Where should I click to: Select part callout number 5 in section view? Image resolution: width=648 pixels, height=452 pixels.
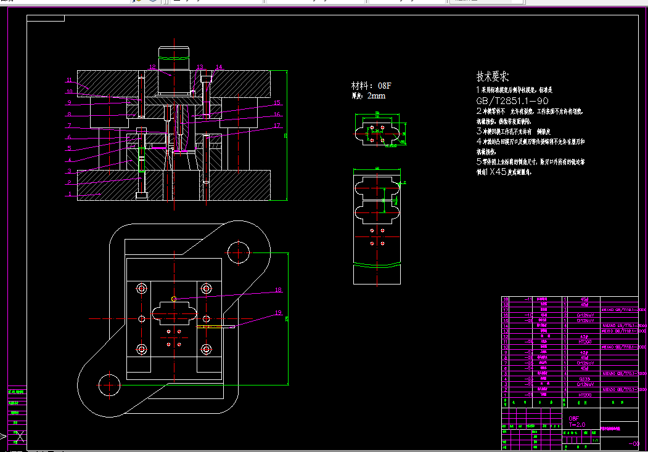[70, 148]
